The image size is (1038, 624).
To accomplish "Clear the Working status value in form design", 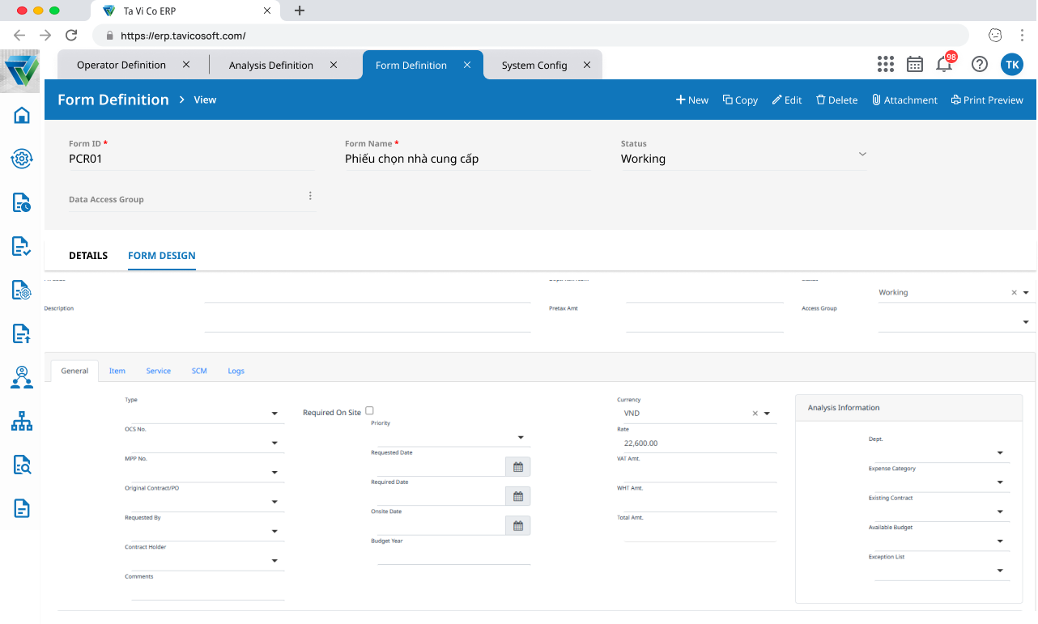I will click(x=1014, y=293).
